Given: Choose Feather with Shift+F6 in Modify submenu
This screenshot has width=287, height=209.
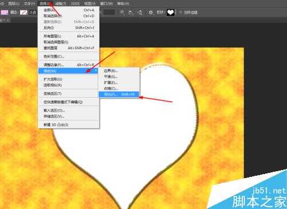Looking at the screenshot, I should click(119, 94).
